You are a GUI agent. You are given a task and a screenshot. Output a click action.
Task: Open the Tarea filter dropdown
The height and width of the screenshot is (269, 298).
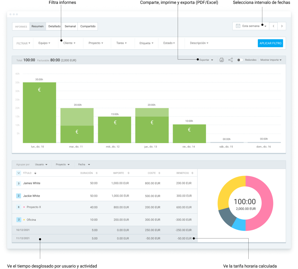(x=122, y=43)
